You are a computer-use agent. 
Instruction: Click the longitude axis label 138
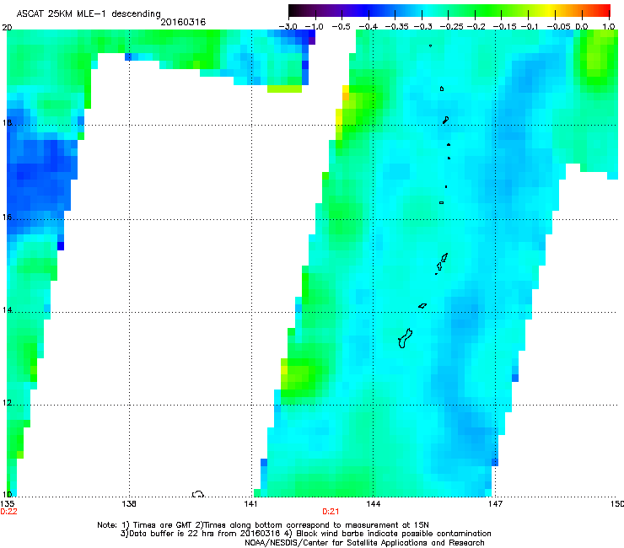pyautogui.click(x=129, y=504)
